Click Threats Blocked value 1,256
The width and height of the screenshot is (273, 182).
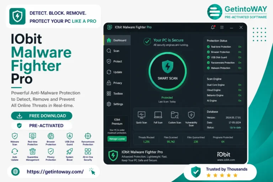[146, 142]
